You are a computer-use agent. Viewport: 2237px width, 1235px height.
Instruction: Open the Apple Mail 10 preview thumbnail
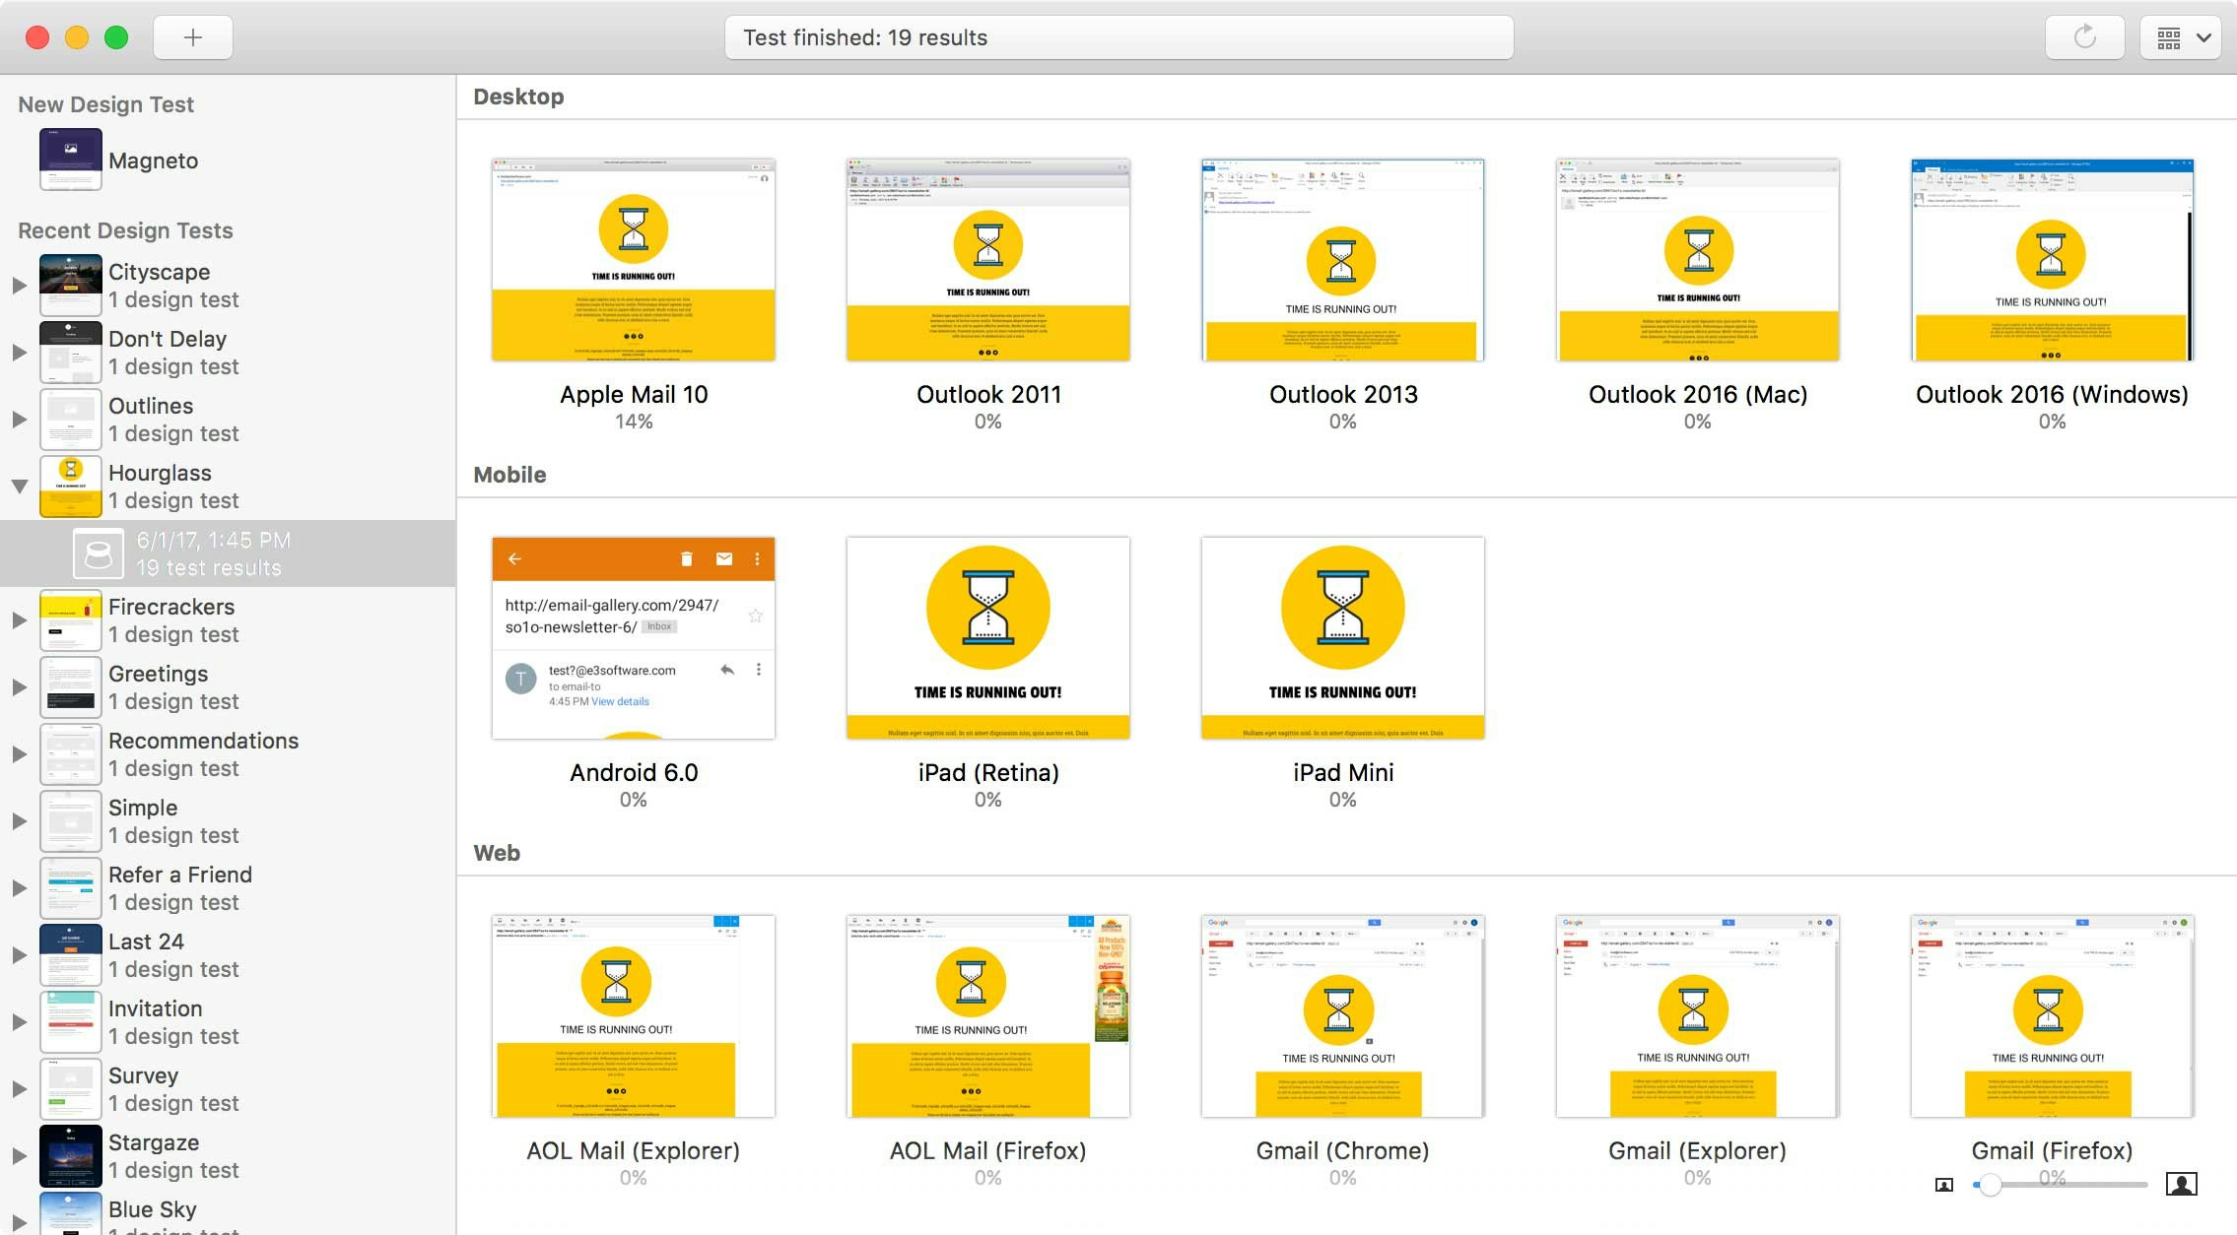point(634,260)
